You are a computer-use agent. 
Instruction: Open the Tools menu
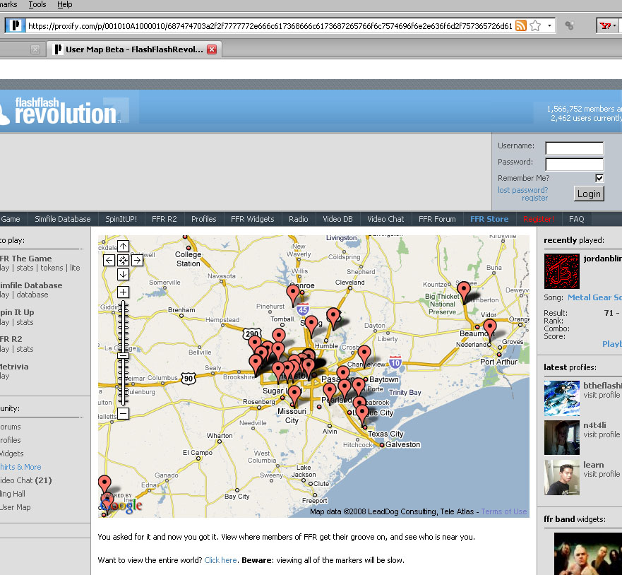[37, 5]
